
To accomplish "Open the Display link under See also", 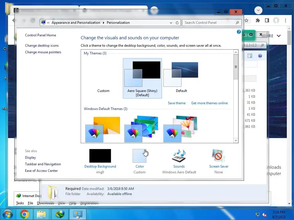I will [30, 158].
